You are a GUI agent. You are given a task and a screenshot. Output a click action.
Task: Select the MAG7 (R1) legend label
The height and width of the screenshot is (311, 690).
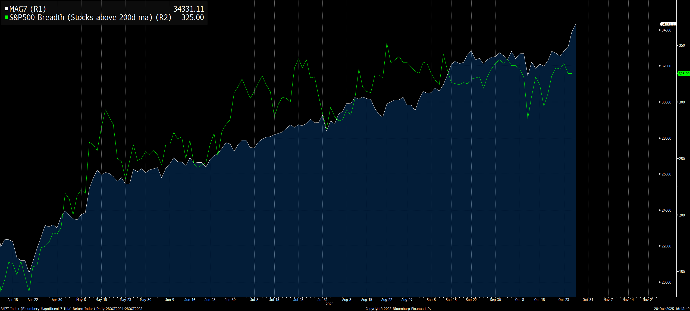(27, 9)
